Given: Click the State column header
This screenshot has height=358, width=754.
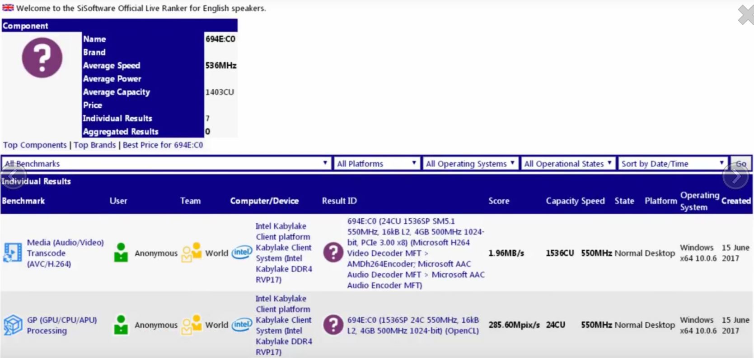Looking at the screenshot, I should point(624,201).
